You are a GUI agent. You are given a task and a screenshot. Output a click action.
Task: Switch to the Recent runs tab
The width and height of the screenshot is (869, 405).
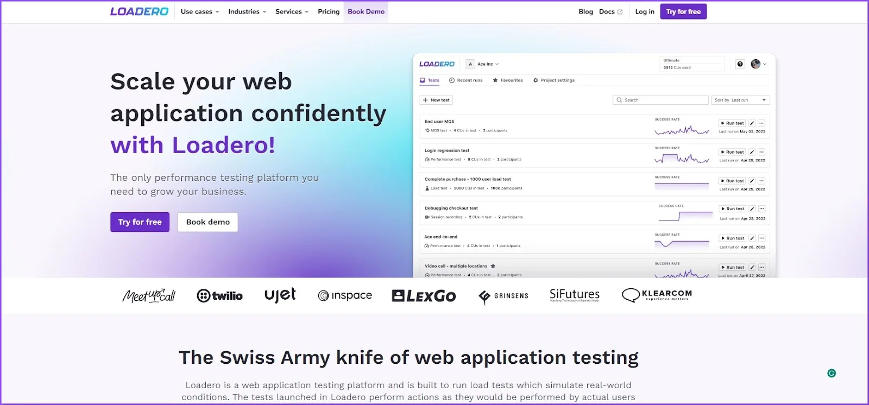[466, 80]
